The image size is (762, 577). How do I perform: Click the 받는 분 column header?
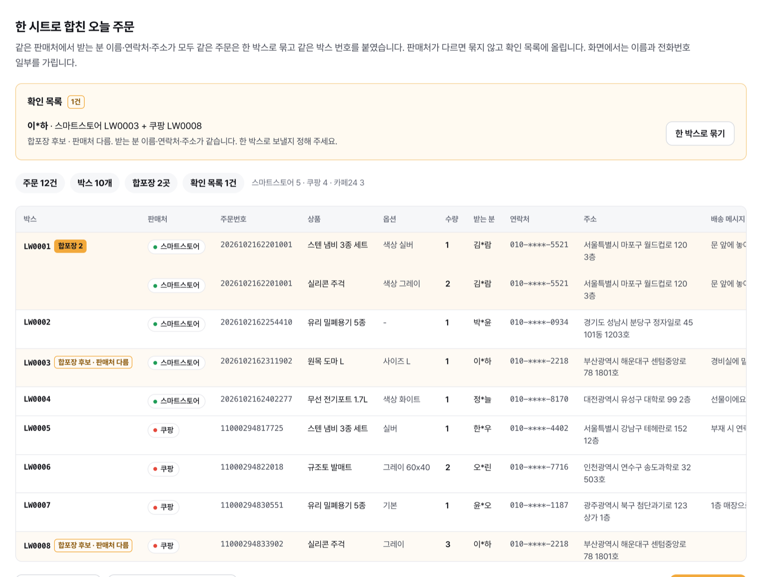coord(484,219)
